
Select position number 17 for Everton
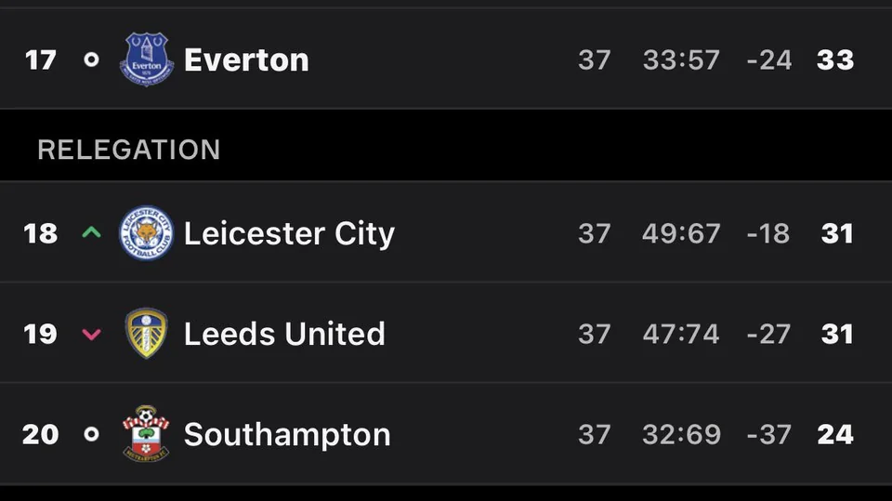(40, 59)
